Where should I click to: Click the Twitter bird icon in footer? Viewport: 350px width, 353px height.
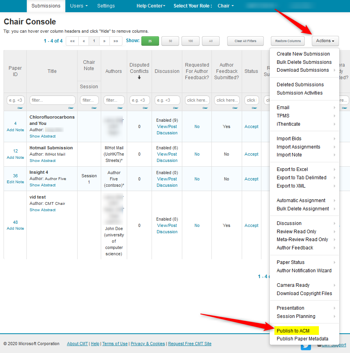tap(306, 346)
